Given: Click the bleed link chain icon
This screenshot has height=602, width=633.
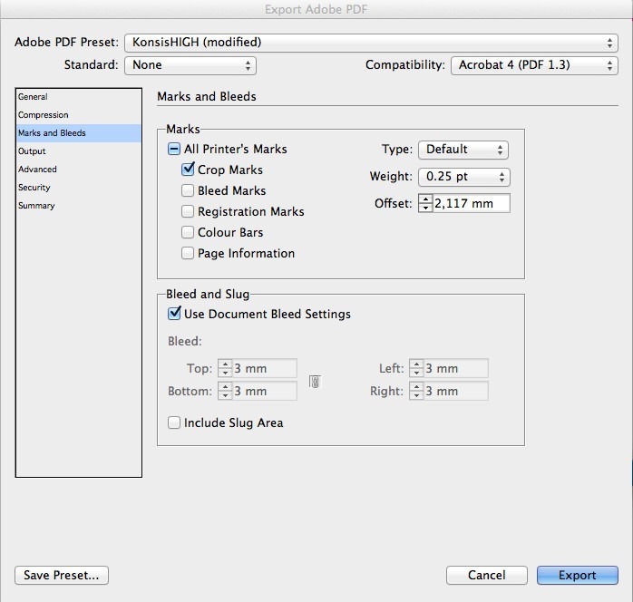Looking at the screenshot, I should click(x=315, y=382).
